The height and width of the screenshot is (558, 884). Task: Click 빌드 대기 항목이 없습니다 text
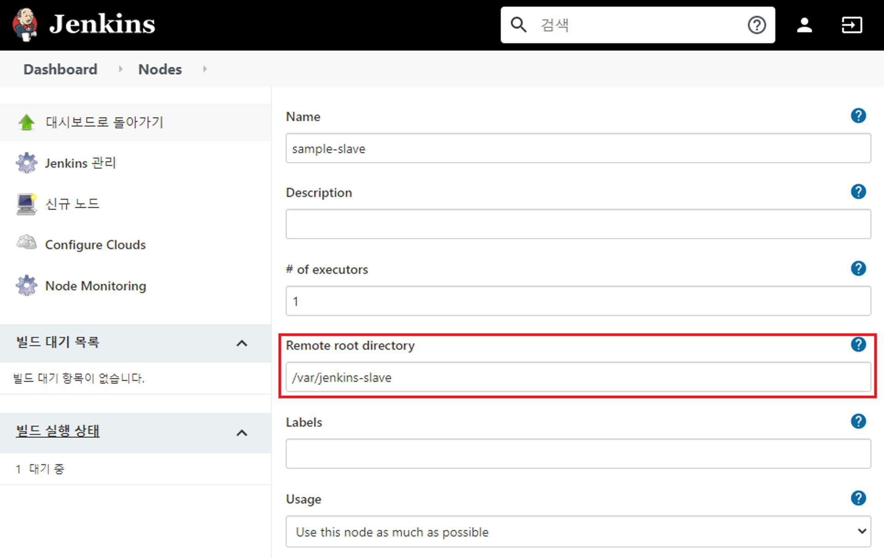(79, 378)
